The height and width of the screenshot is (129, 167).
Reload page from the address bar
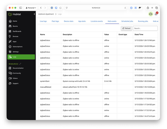pos(125,8)
